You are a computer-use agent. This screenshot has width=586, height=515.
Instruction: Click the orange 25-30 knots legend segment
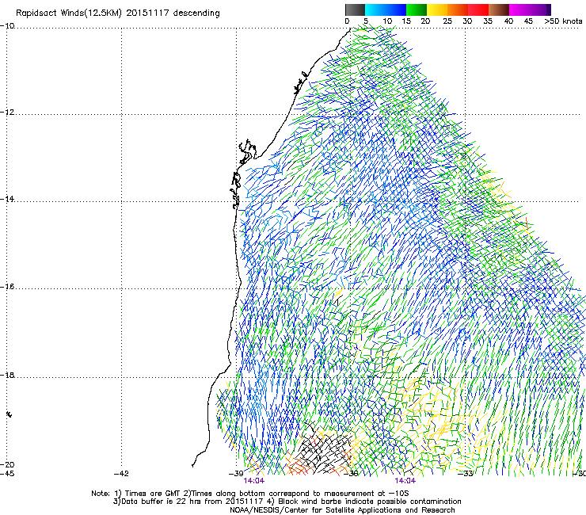point(458,10)
